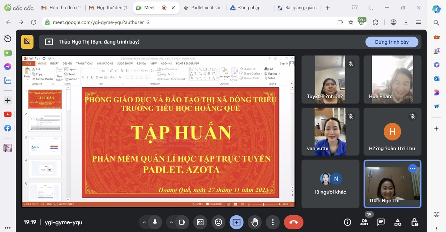Click COMMENTS in PowerPoint status bar
Viewport: 446px width, 232px height.
pyautogui.click(x=214, y=204)
